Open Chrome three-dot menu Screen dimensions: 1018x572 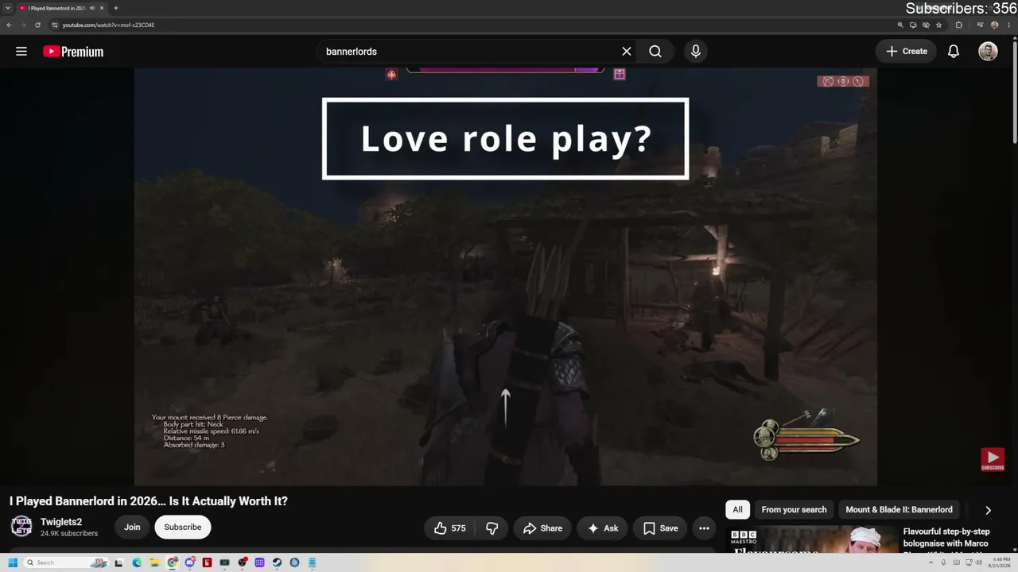1008,25
